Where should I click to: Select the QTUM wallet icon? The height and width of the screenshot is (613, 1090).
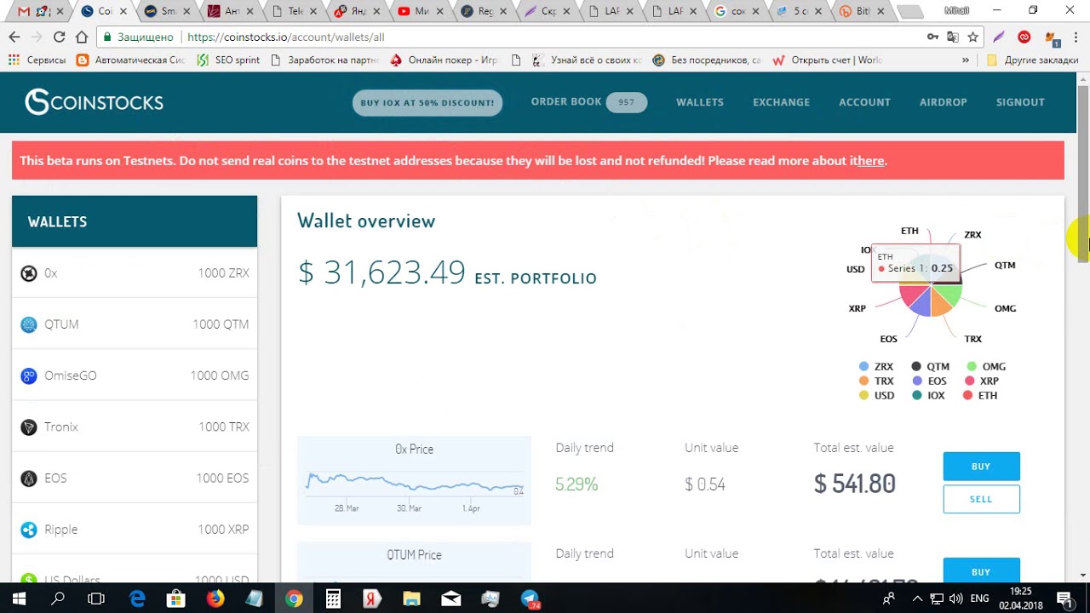[x=29, y=324]
